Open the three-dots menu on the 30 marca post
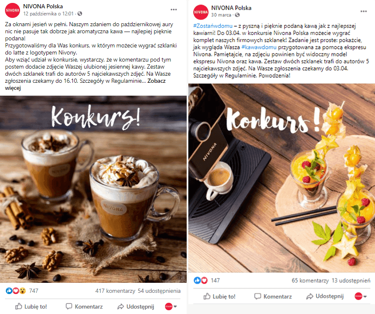The image size is (375, 314). pyautogui.click(x=363, y=11)
